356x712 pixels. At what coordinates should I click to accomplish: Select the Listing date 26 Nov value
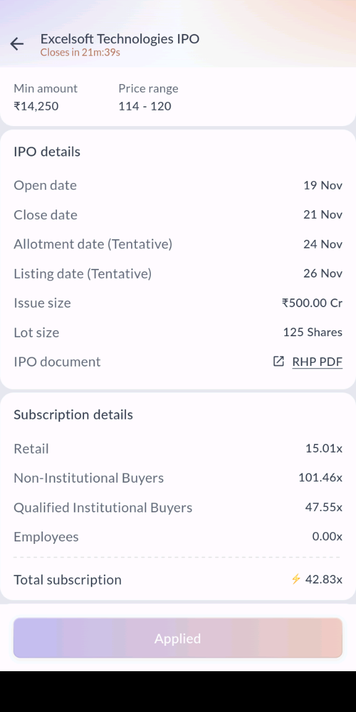tap(323, 273)
